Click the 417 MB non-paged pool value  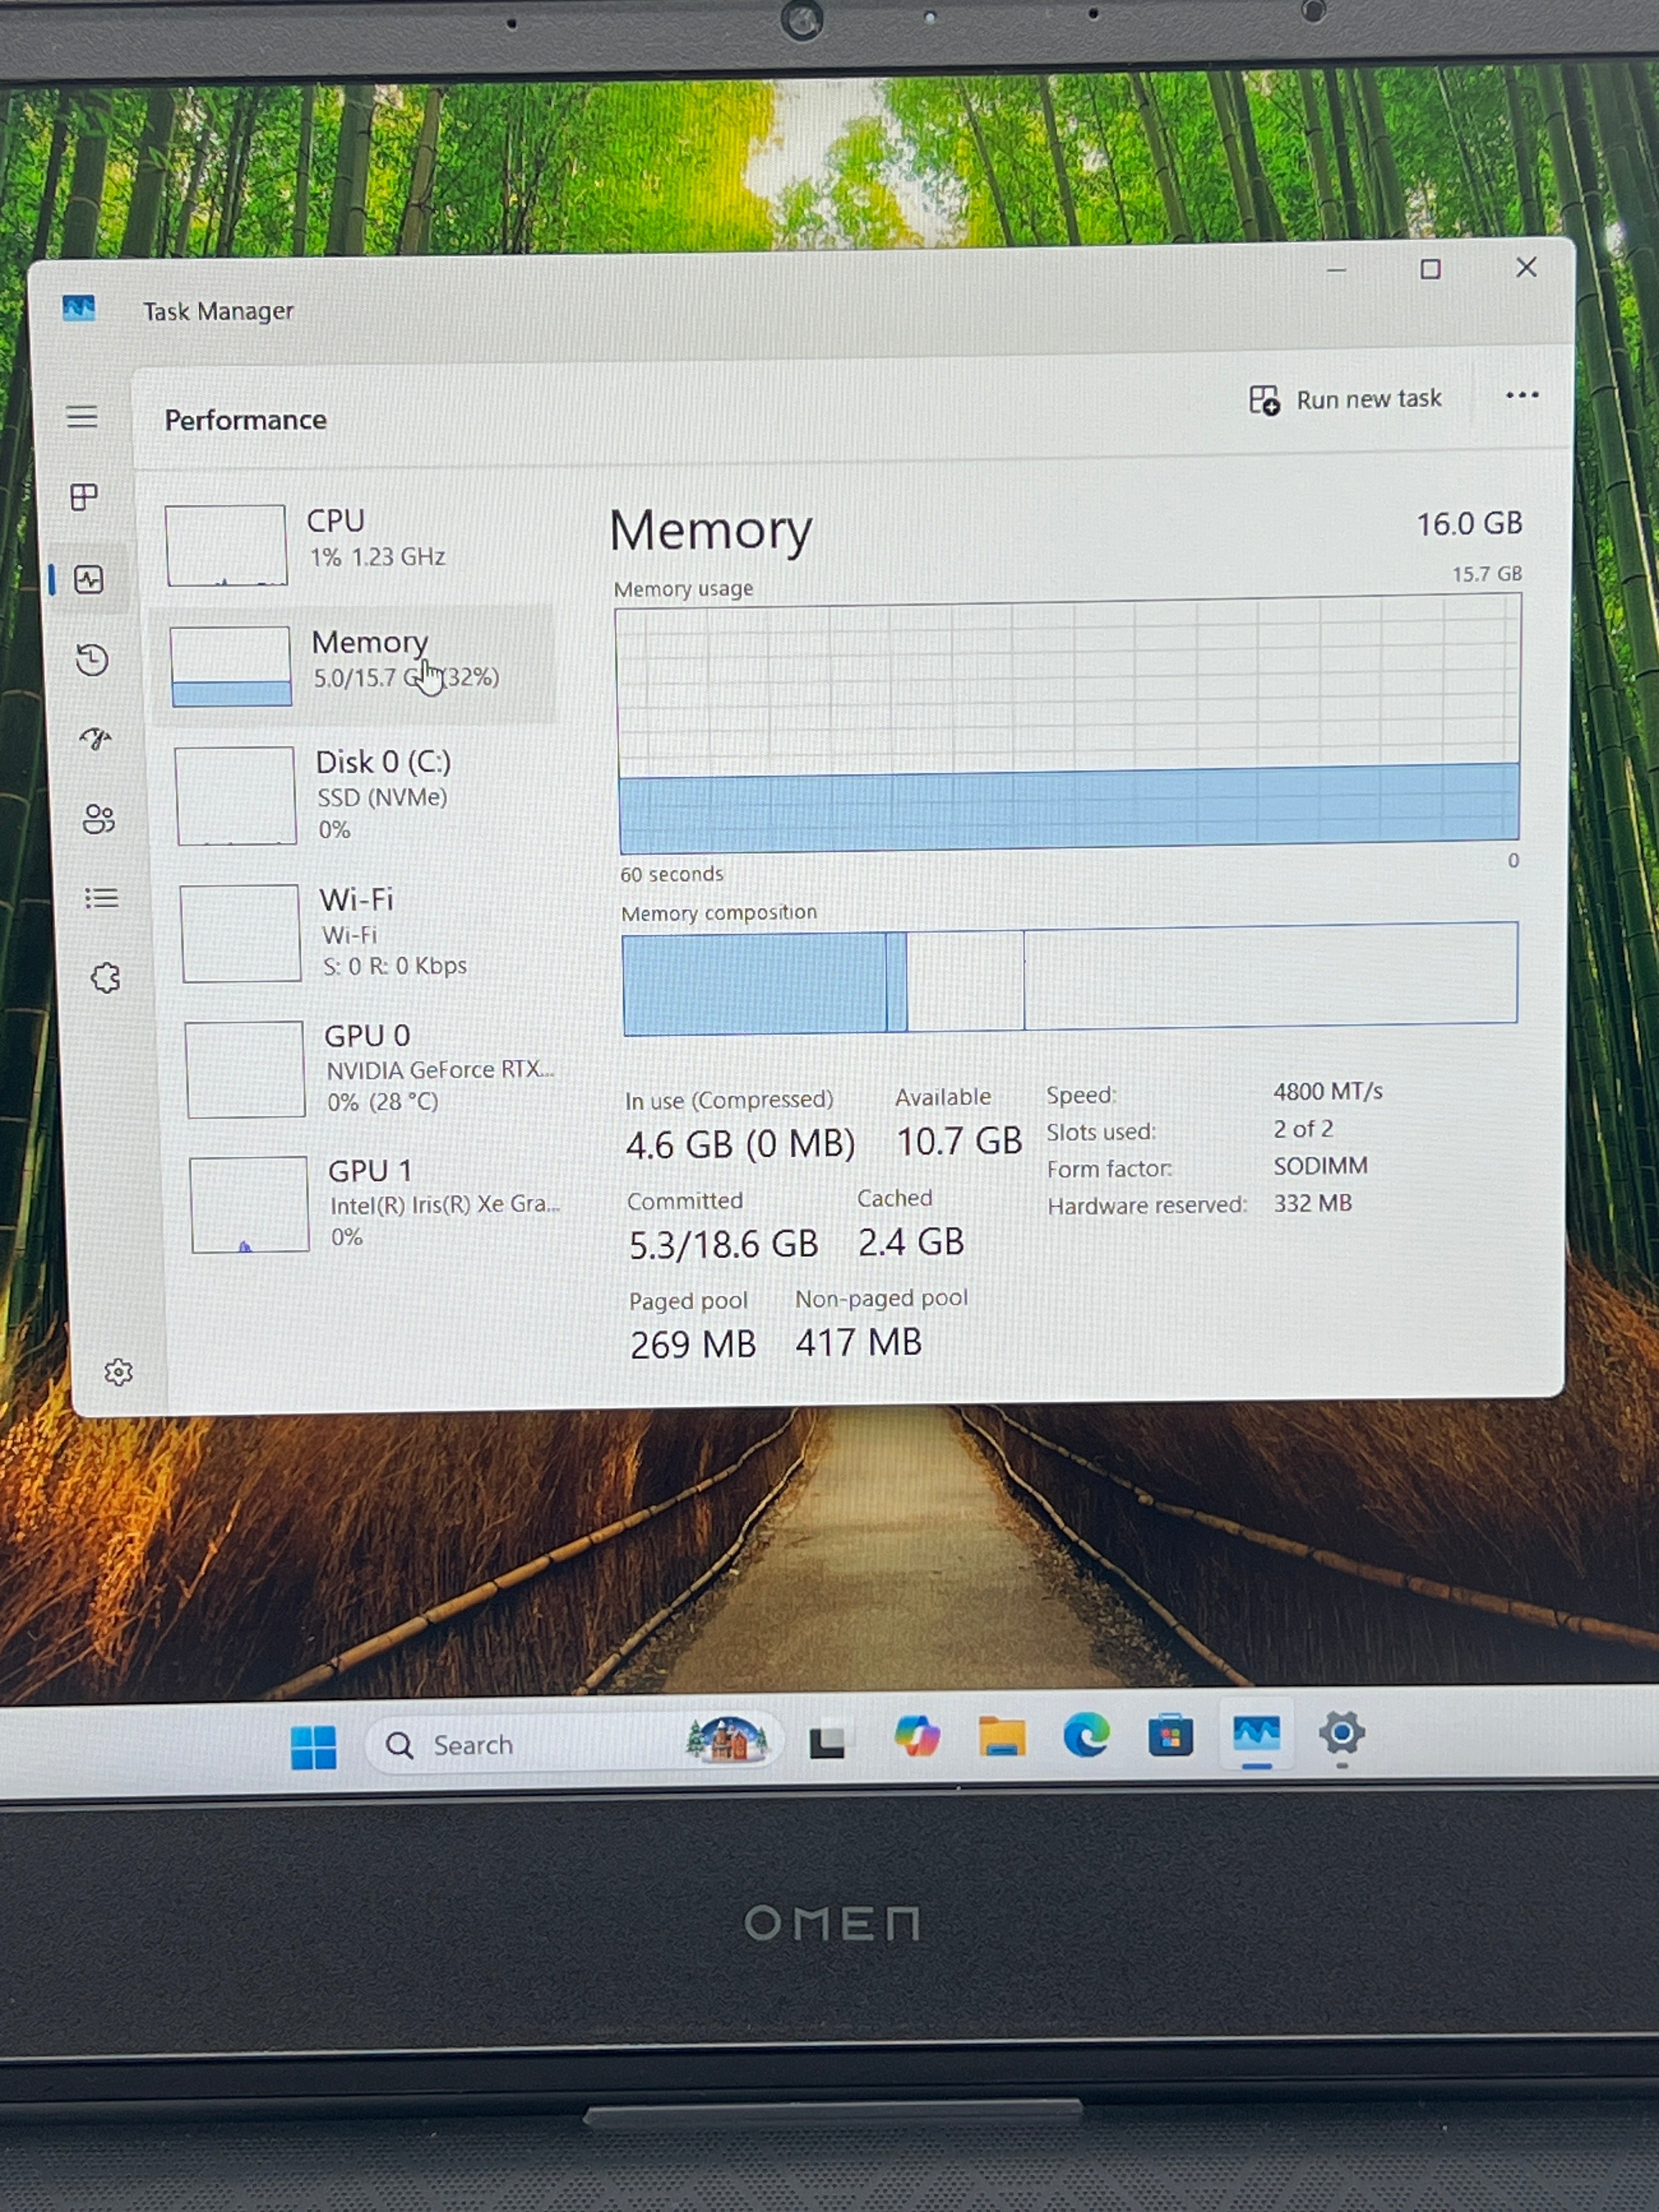858,1342
